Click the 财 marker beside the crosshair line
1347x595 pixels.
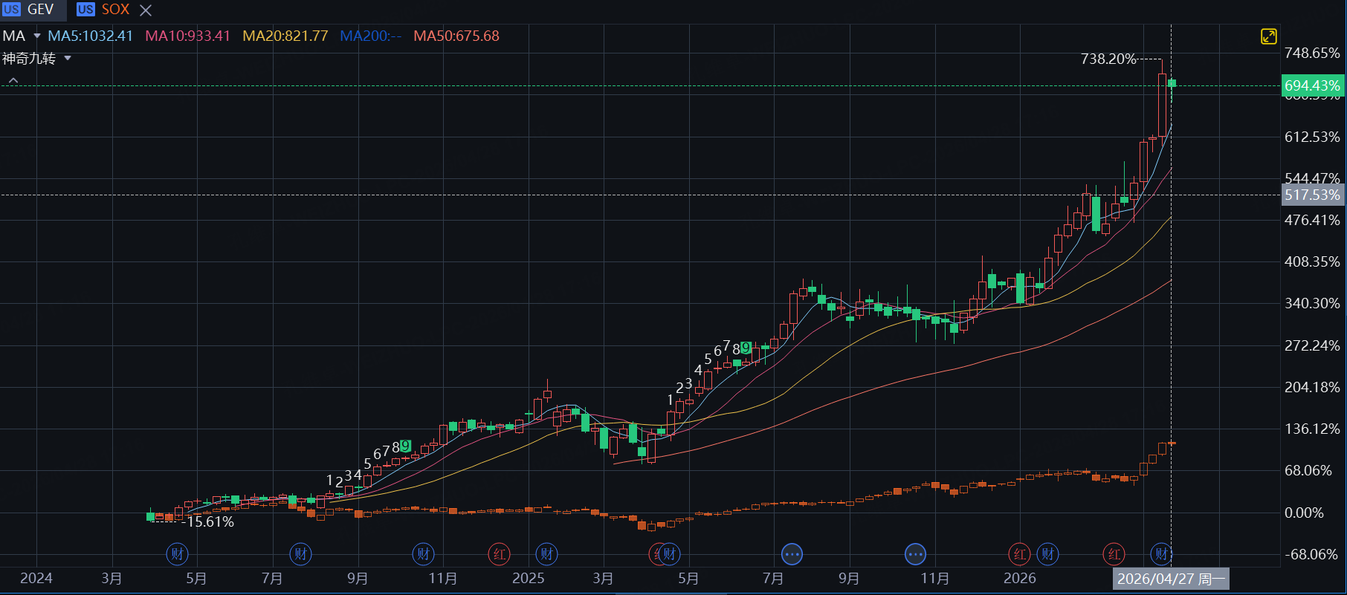pos(1161,553)
